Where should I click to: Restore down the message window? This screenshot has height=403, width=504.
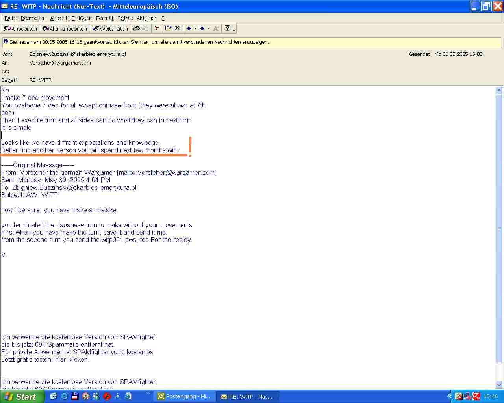point(486,6)
